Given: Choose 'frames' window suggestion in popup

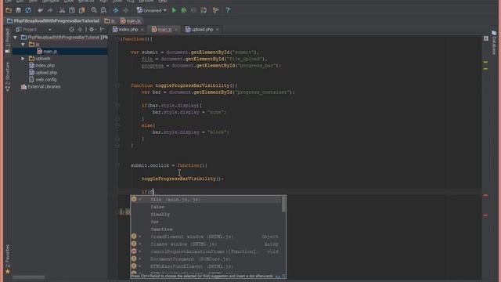Looking at the screenshot, I should click(206, 244).
